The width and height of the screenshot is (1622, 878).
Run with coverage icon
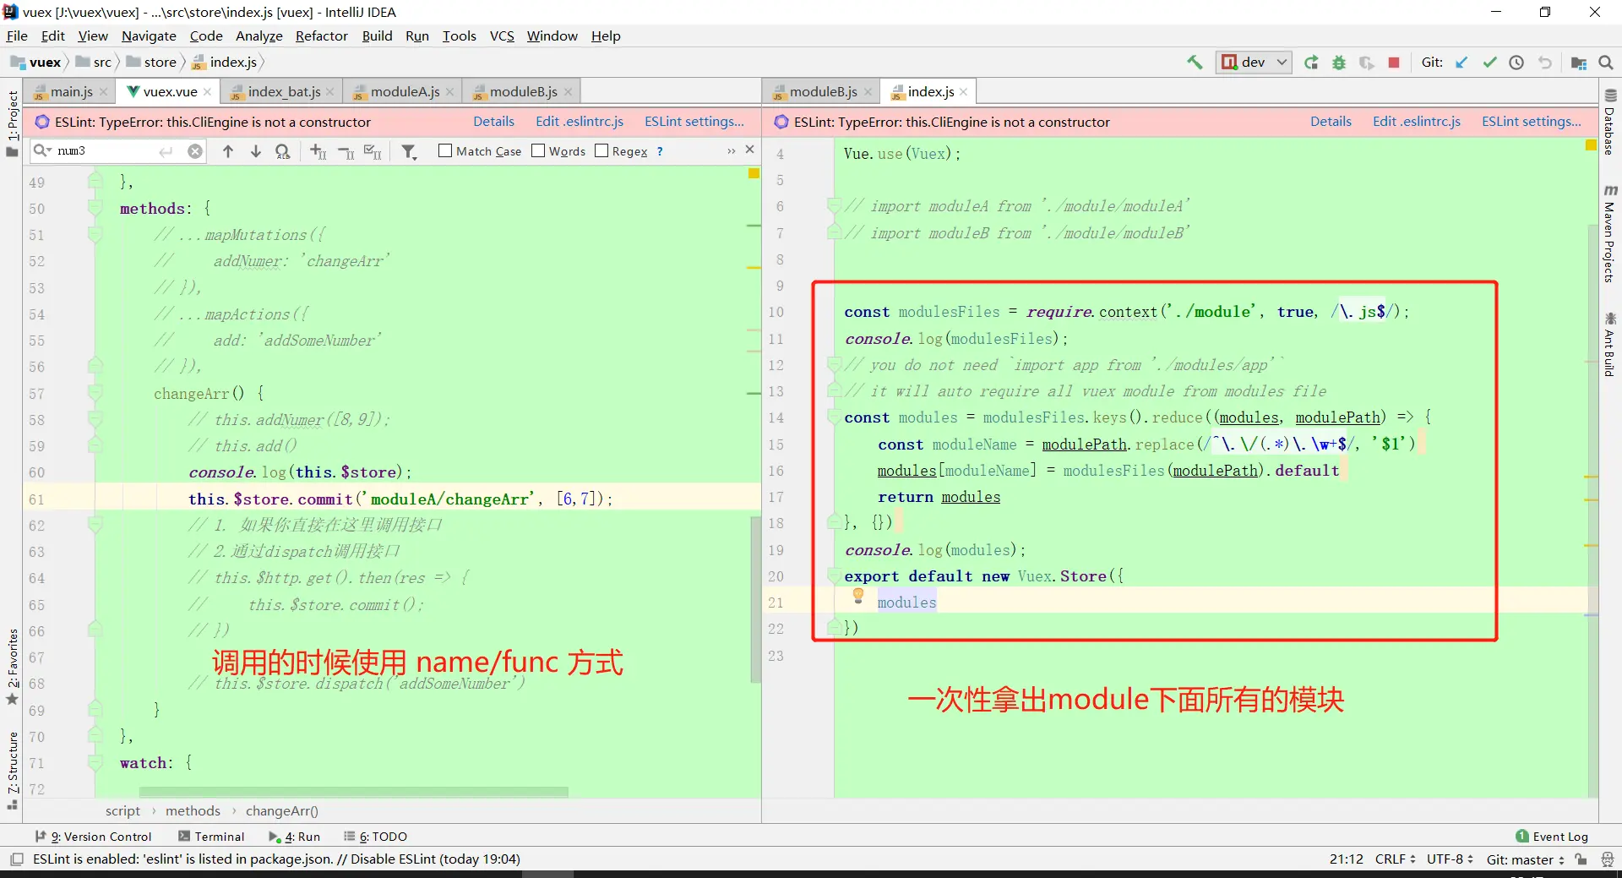click(1366, 63)
